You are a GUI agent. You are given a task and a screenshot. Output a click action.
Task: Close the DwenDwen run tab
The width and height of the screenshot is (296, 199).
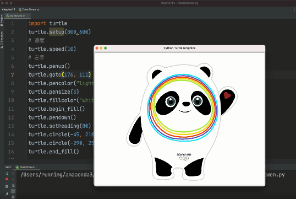coord(37,167)
